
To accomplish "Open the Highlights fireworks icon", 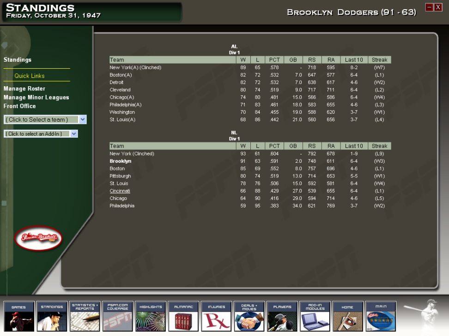I will 151,316.
